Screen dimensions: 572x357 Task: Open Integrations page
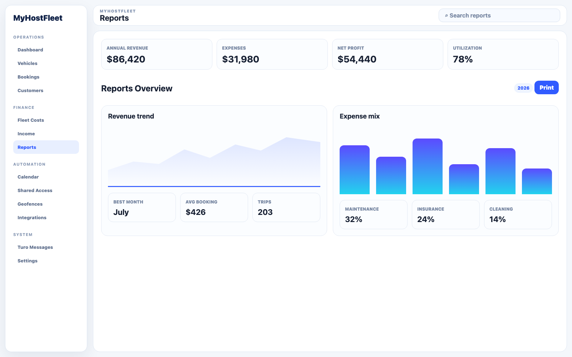point(46,217)
